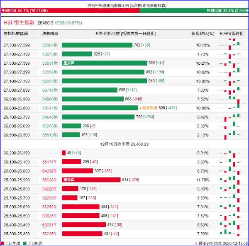Click the value 892 [+190]
Image resolution: width=249 pixels, height=246 pixels.
click(x=155, y=72)
